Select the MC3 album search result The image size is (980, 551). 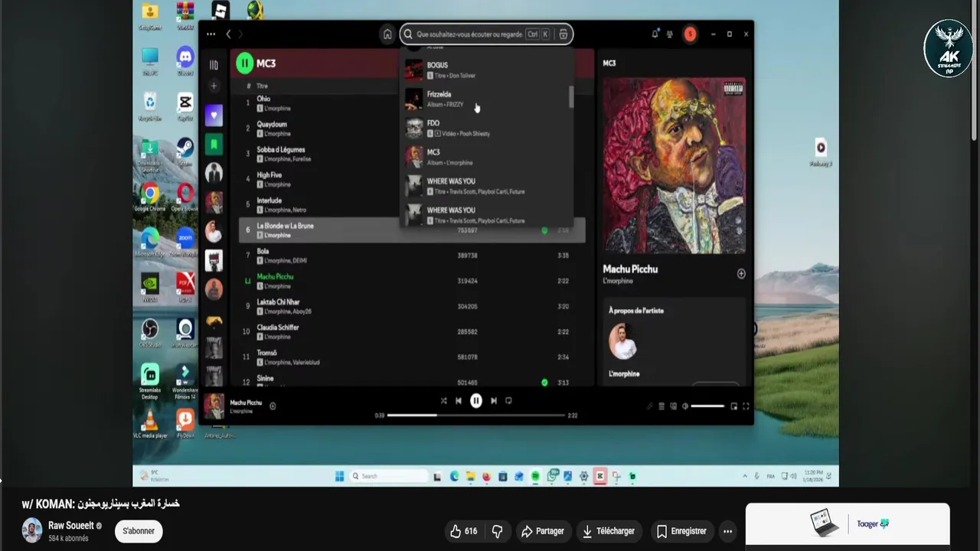click(486, 157)
